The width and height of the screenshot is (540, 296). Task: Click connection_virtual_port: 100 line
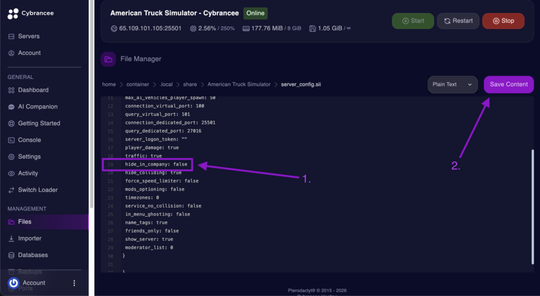pos(165,106)
